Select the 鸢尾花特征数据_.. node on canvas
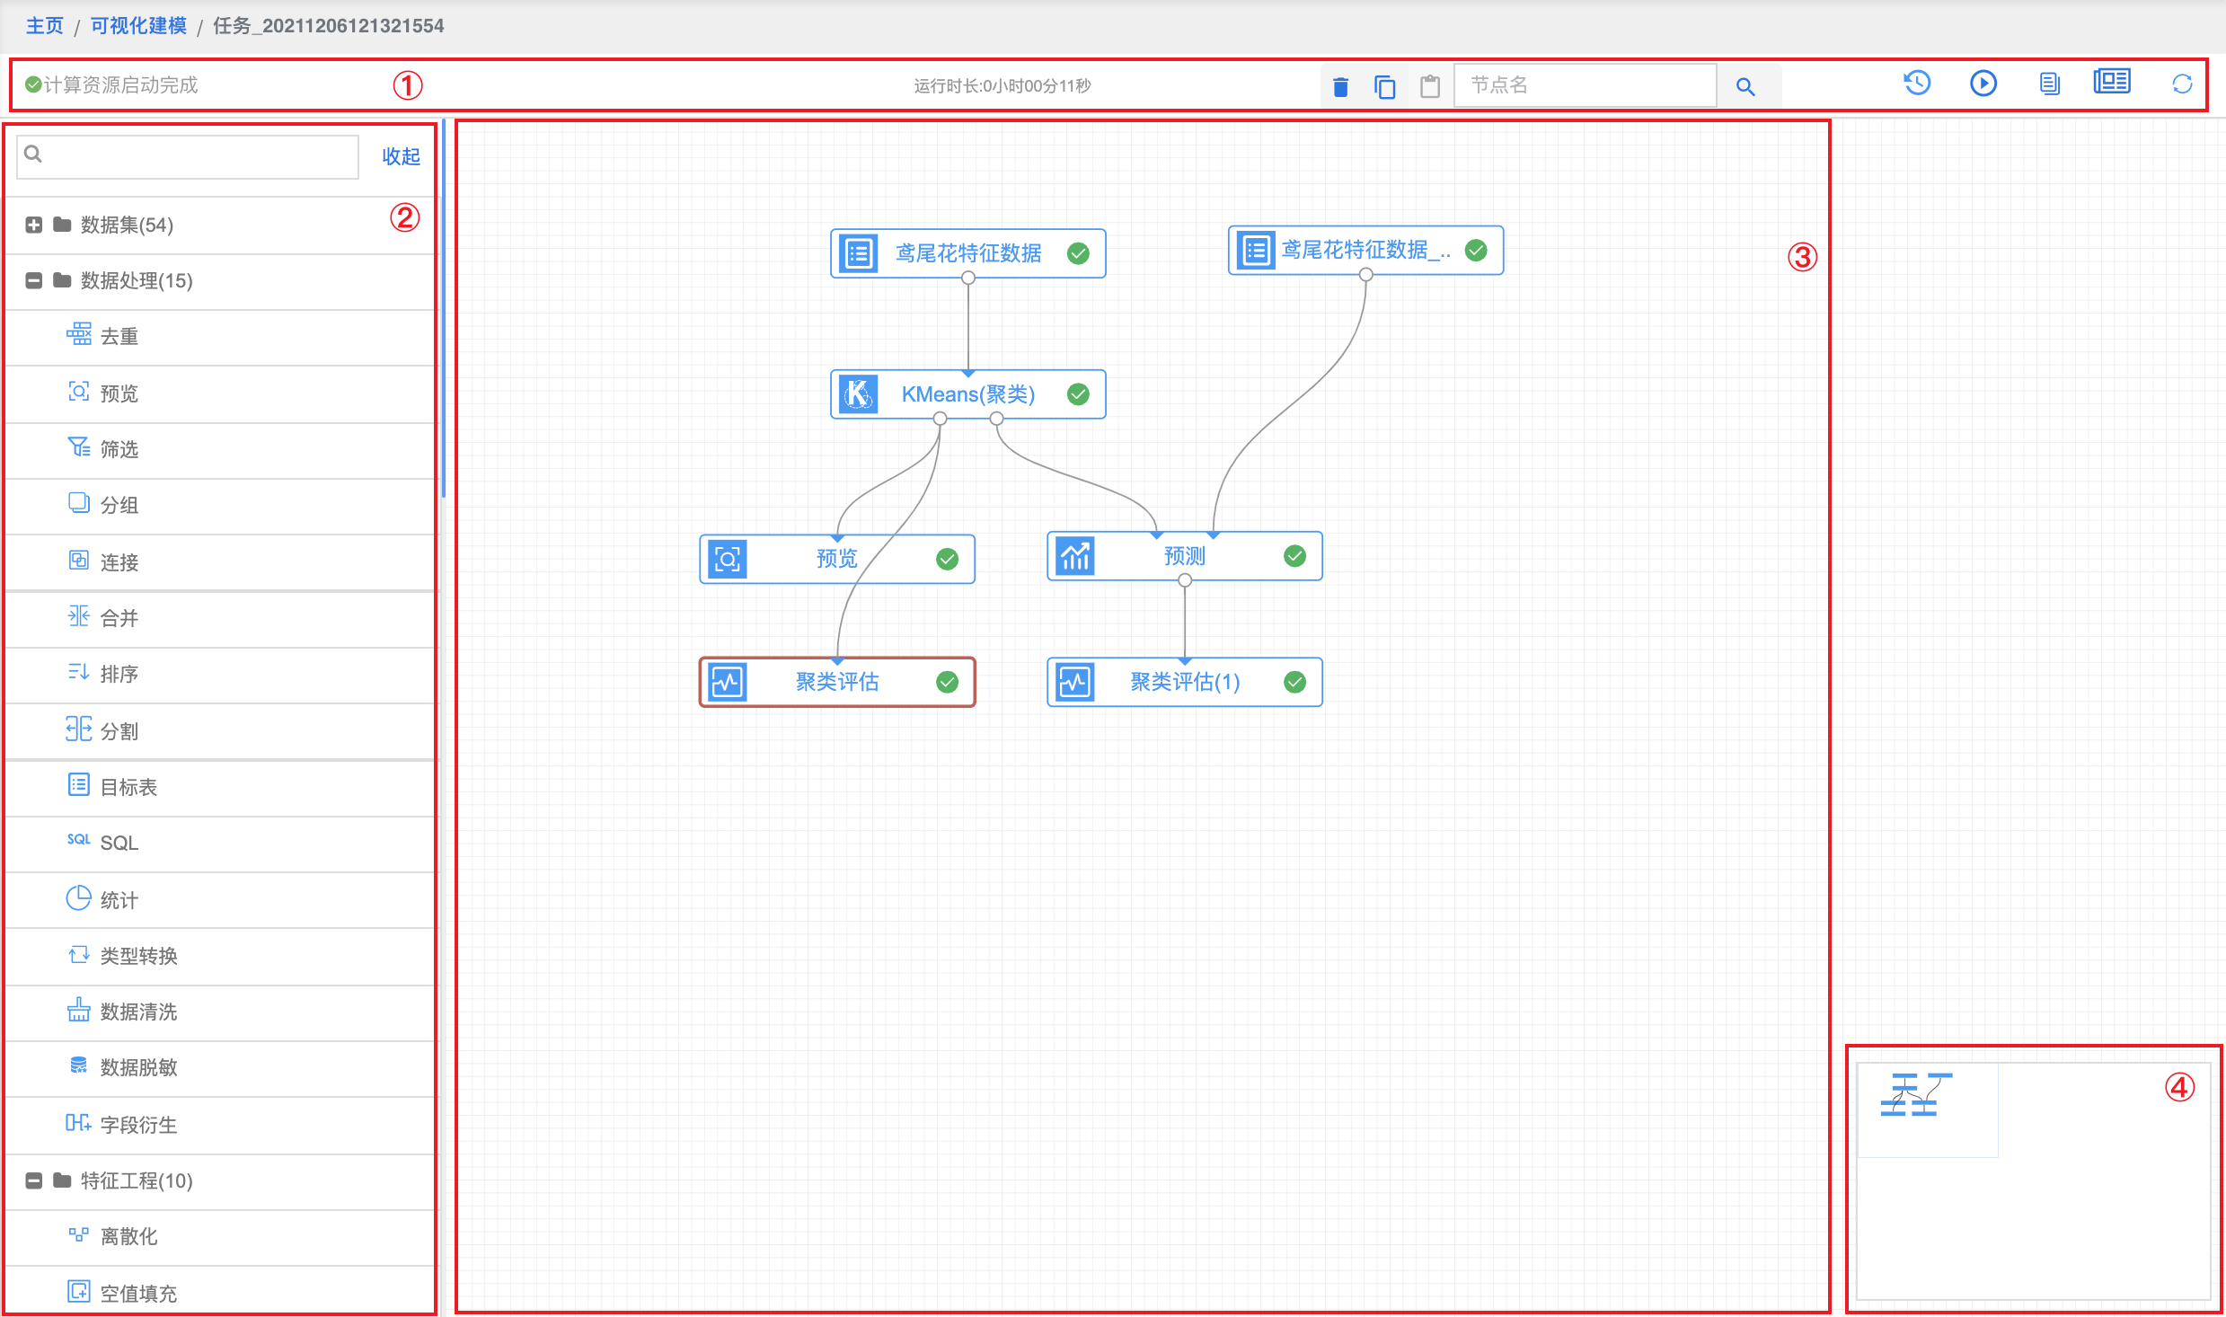This screenshot has width=2226, height=1317. point(1365,250)
